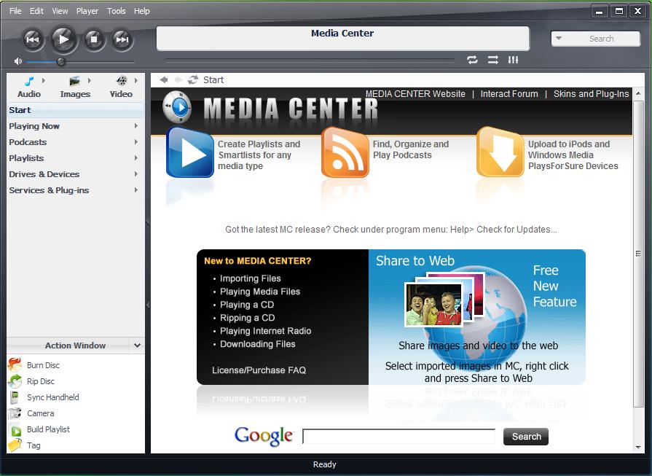Expand the Playing Now arrow
The image size is (652, 476).
pyautogui.click(x=136, y=125)
